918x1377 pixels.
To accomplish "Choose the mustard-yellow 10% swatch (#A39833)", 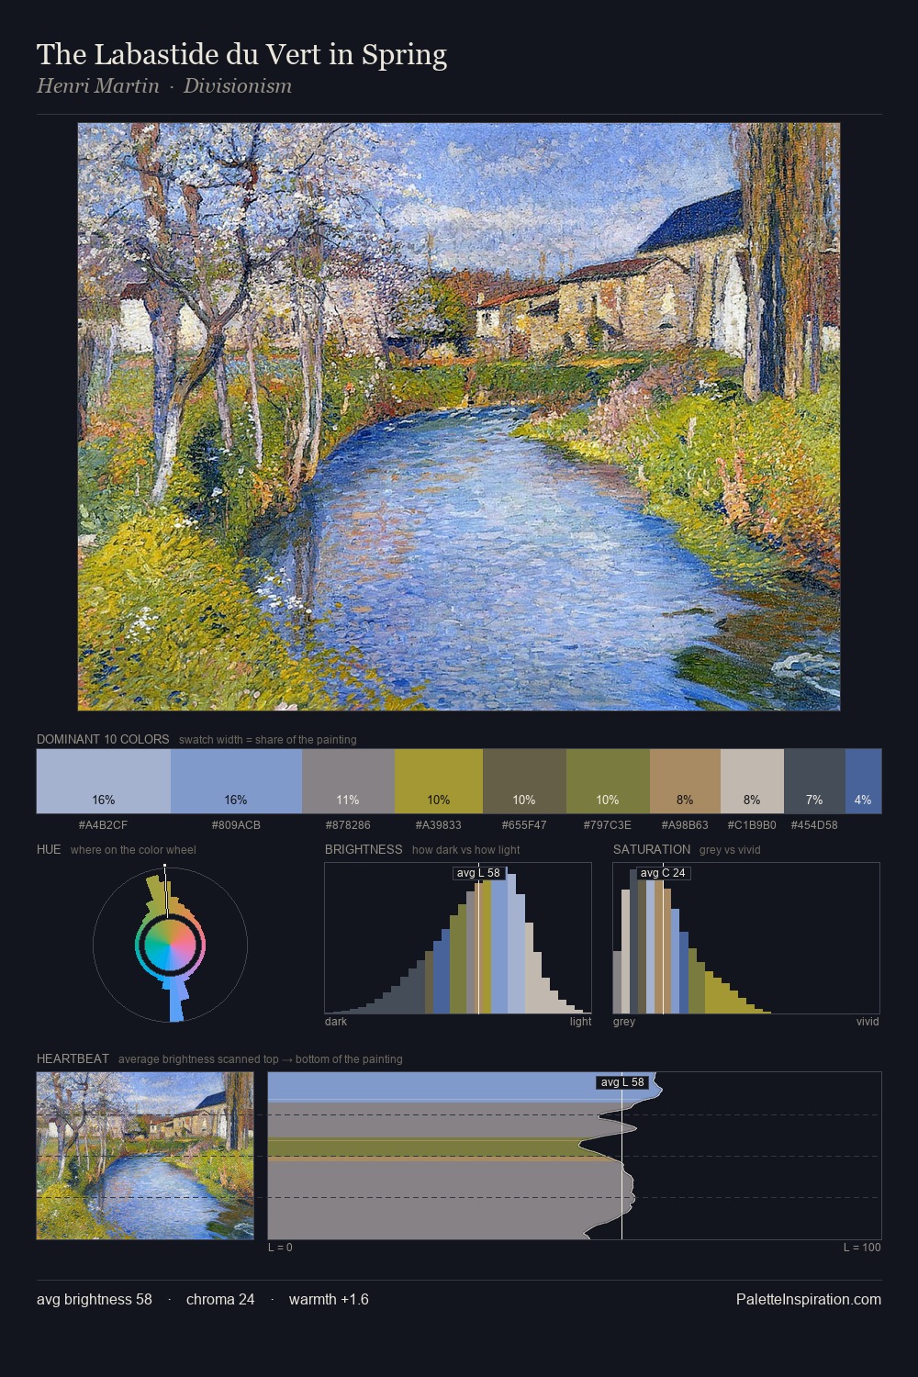I will pos(439,781).
